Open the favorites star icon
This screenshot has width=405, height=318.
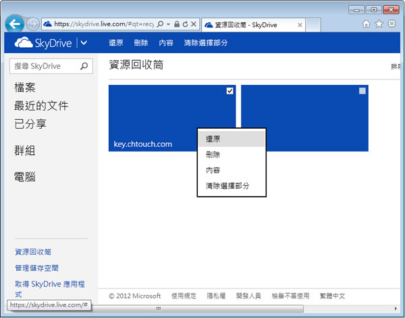(379, 24)
